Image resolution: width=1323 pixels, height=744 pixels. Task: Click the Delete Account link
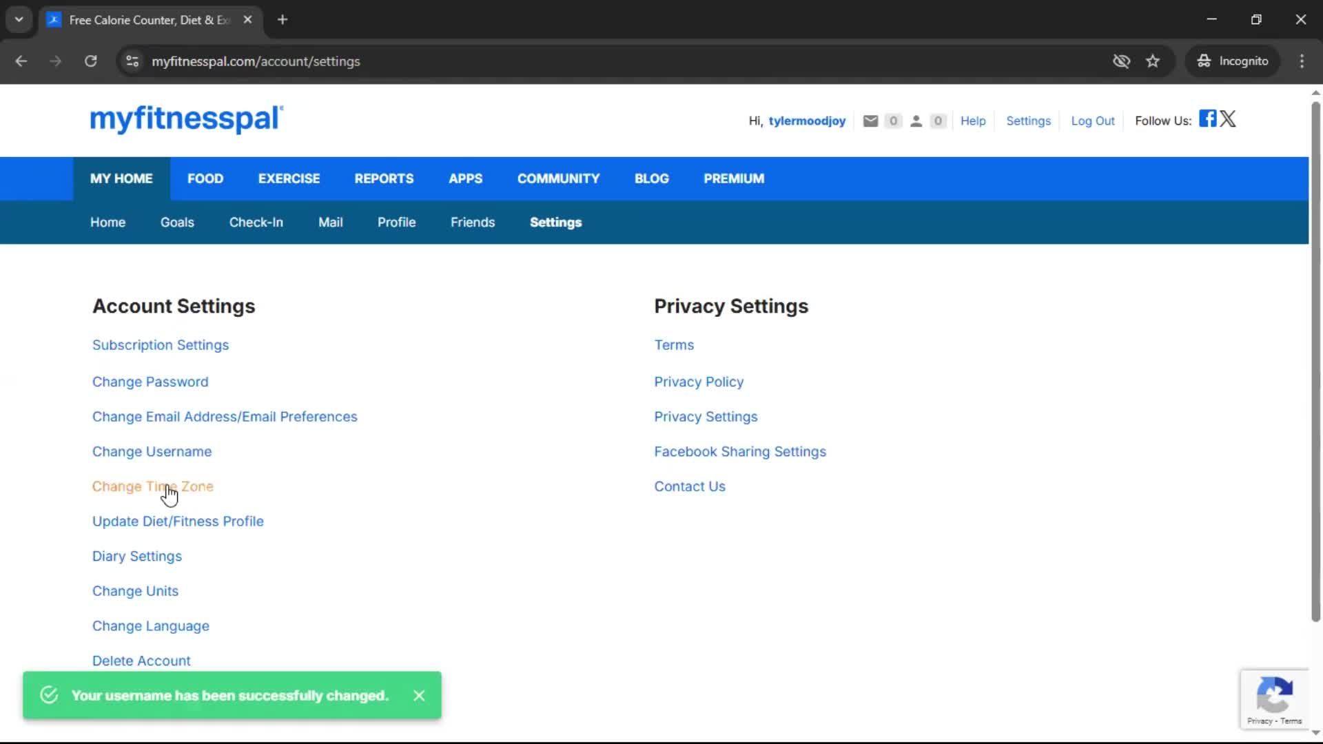pos(141,661)
